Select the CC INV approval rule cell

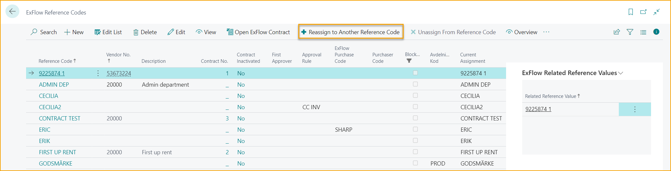311,107
